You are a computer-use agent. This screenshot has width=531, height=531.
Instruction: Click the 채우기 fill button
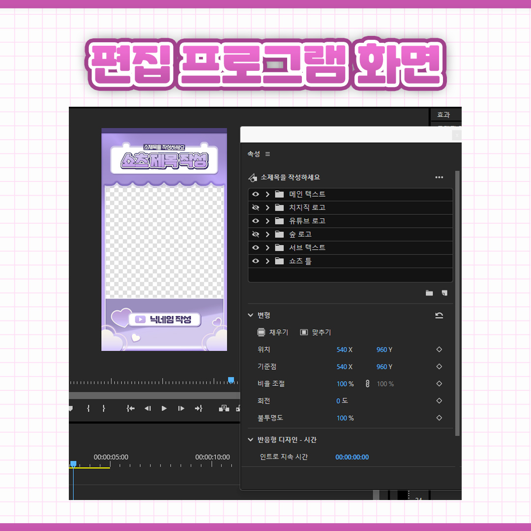click(x=272, y=332)
